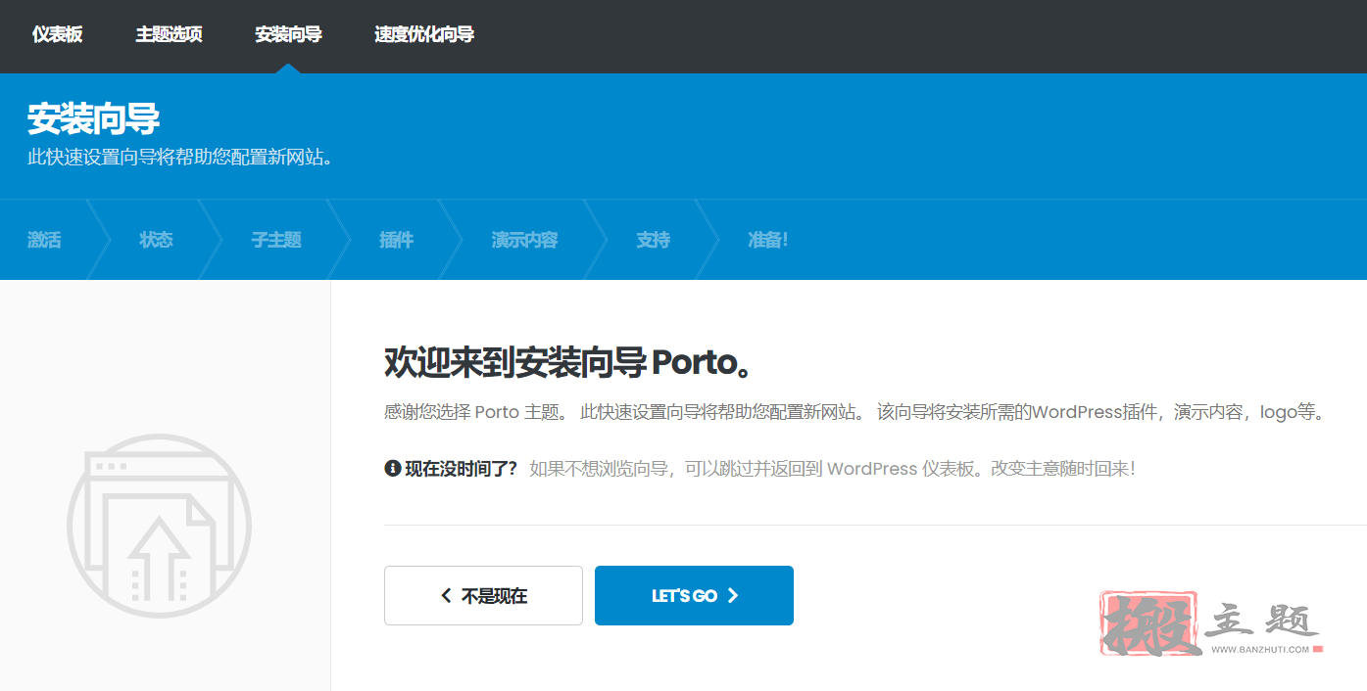Viewport: 1367px width, 691px height.
Task: Click the sentence 改变主意随时回来!
Action: coord(1063,469)
